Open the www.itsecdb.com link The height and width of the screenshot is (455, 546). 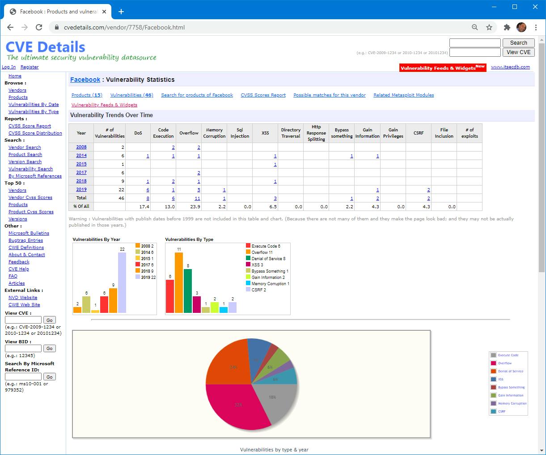pyautogui.click(x=510, y=67)
